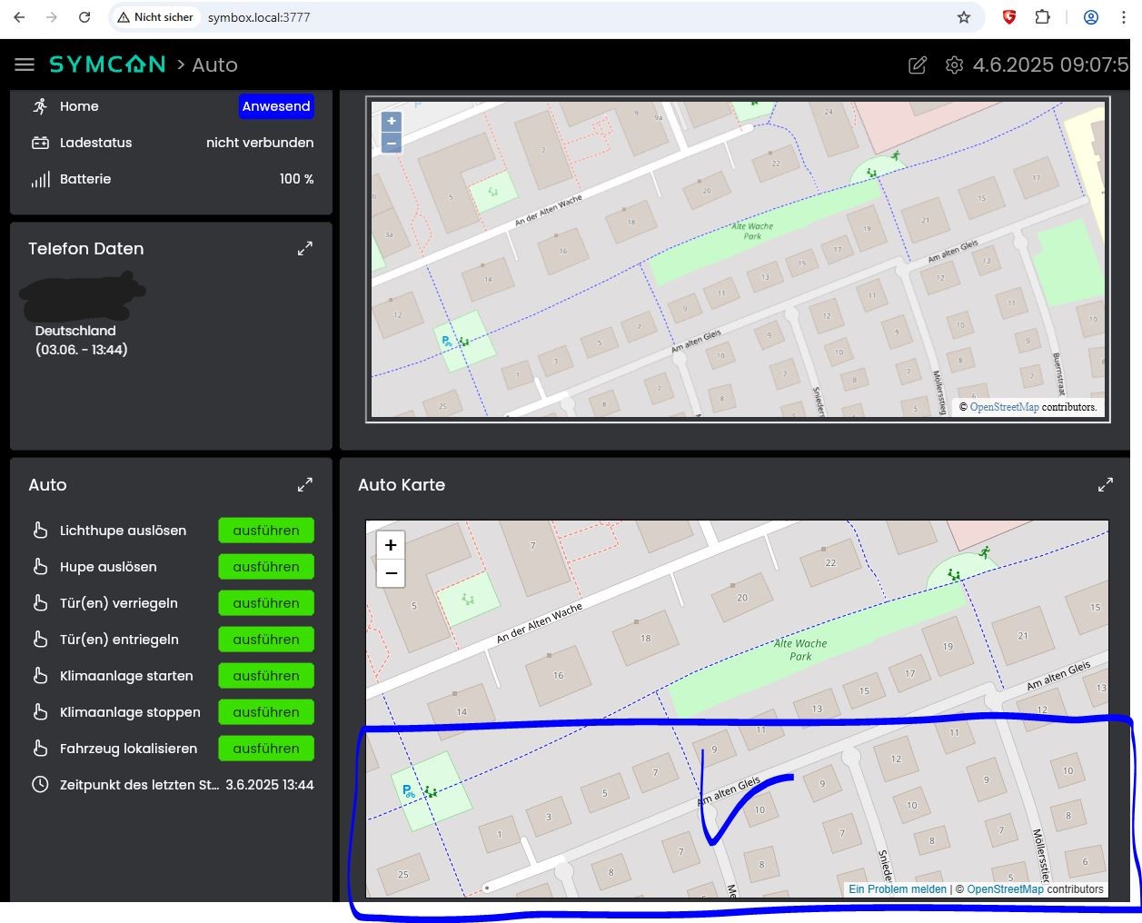Execute Tür(en) verriegeln
Image resolution: width=1142 pixels, height=923 pixels.
[x=266, y=603]
